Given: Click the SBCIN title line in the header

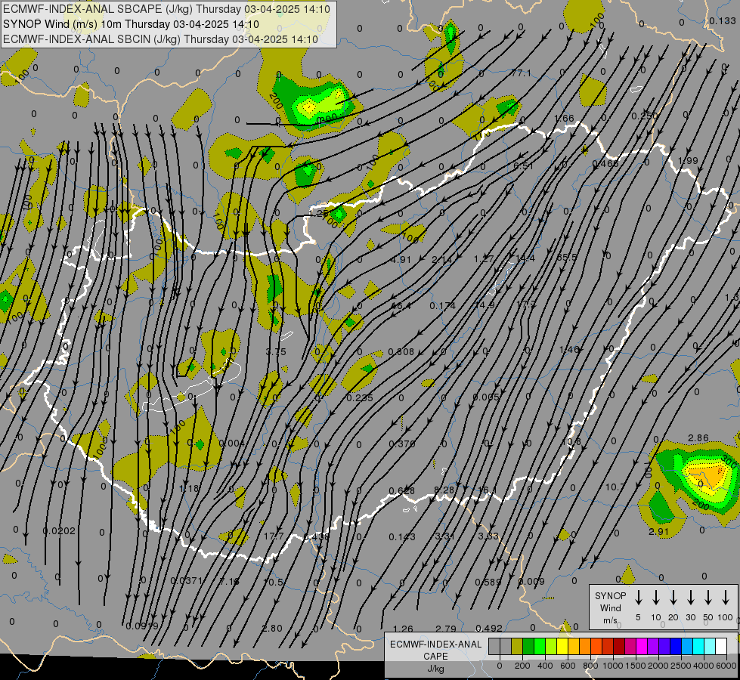Looking at the screenshot, I should (x=160, y=39).
